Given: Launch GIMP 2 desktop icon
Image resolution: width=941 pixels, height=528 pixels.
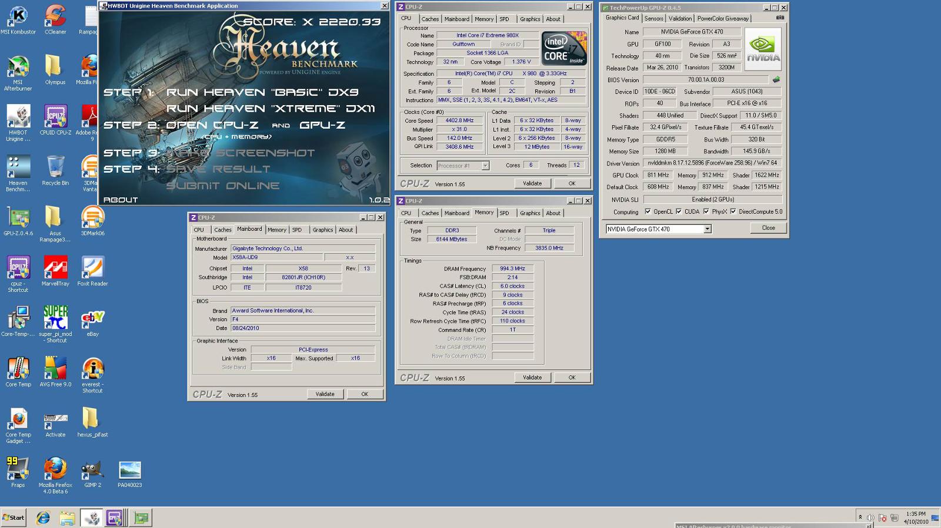Looking at the screenshot, I should (x=92, y=473).
